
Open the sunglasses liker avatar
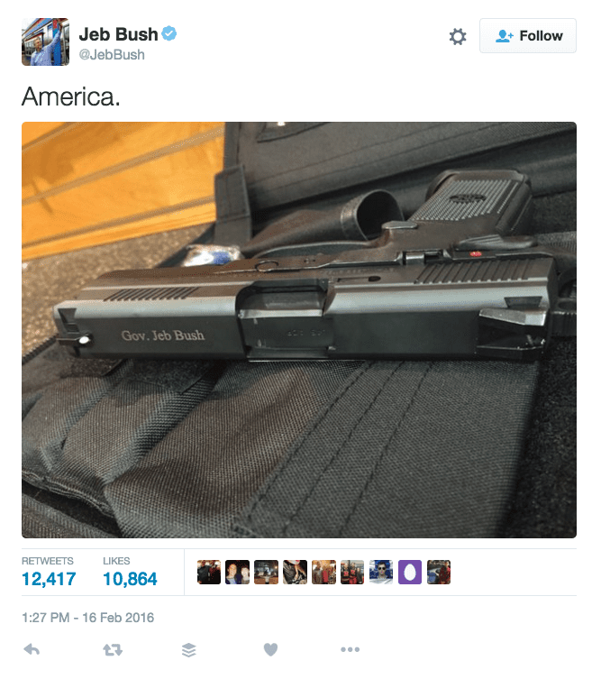(x=381, y=572)
